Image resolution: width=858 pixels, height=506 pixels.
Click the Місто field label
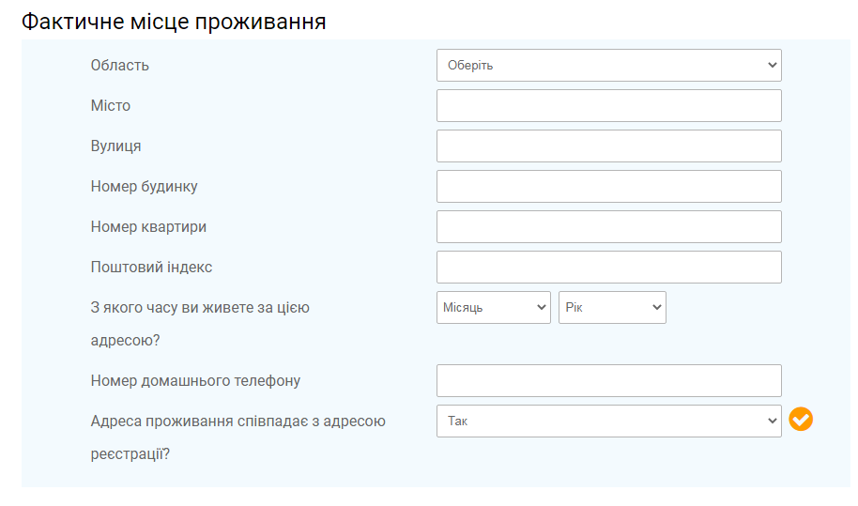tap(111, 105)
